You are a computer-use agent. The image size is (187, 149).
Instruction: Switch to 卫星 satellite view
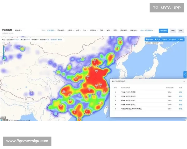click(x=157, y=39)
